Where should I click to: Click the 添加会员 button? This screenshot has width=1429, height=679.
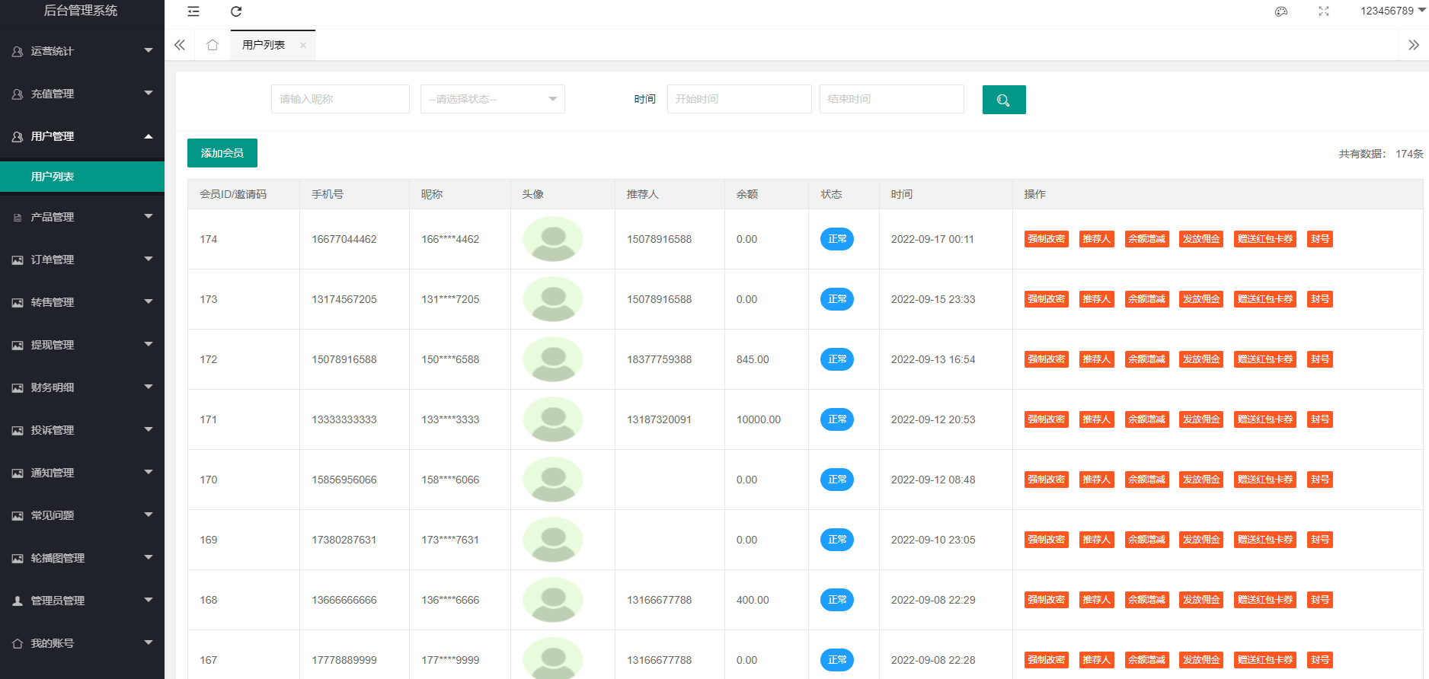pyautogui.click(x=222, y=153)
